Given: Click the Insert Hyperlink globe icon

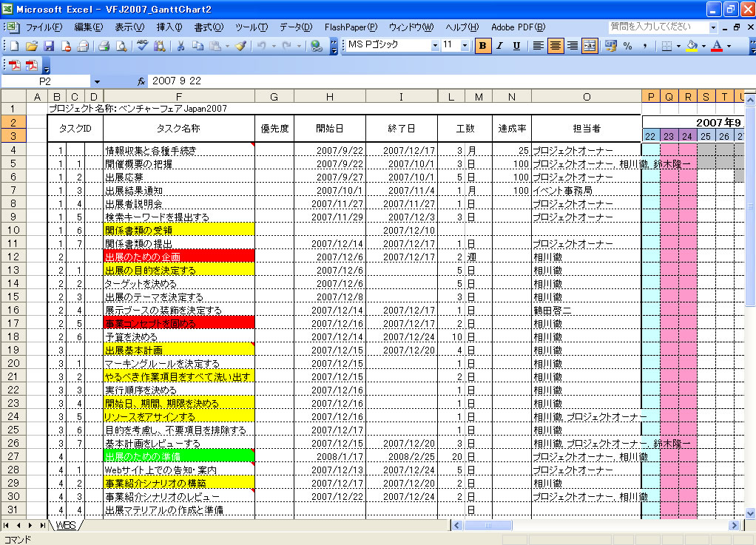Looking at the screenshot, I should (316, 46).
